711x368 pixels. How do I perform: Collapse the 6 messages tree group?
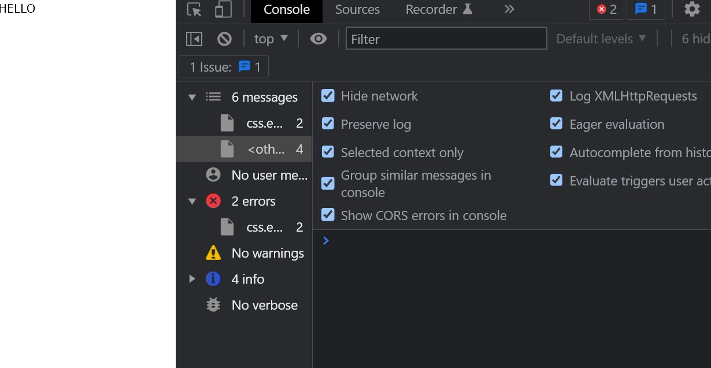[192, 98]
